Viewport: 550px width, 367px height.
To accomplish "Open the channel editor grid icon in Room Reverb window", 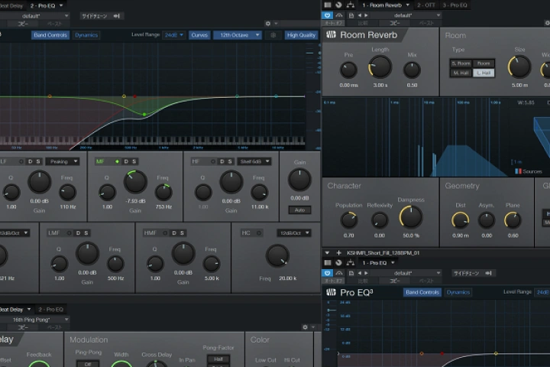I will [x=328, y=5].
